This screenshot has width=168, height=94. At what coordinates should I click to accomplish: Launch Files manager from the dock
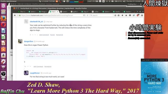(x=3, y=12)
